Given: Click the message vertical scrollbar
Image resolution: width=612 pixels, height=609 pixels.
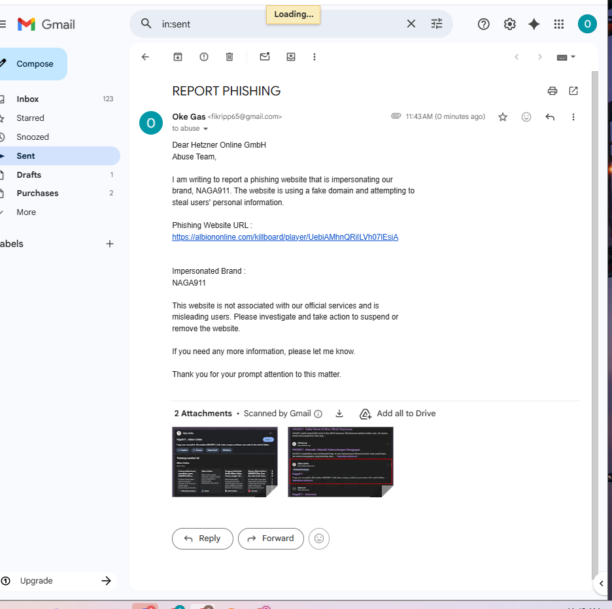Looking at the screenshot, I should click(x=595, y=324).
